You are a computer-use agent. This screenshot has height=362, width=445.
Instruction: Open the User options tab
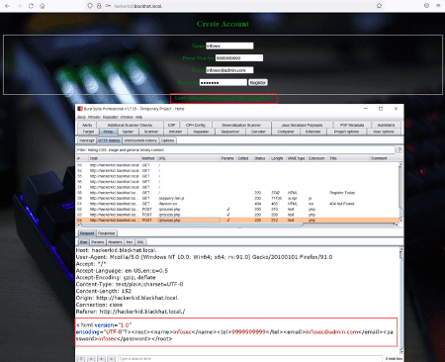point(384,132)
